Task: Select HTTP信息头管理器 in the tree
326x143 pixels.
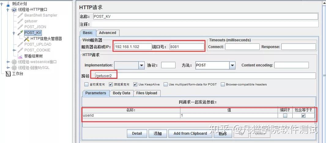Action: click(46, 39)
